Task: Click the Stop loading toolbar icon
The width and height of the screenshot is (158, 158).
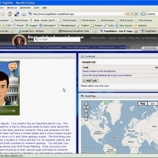Action: pos(3,14)
